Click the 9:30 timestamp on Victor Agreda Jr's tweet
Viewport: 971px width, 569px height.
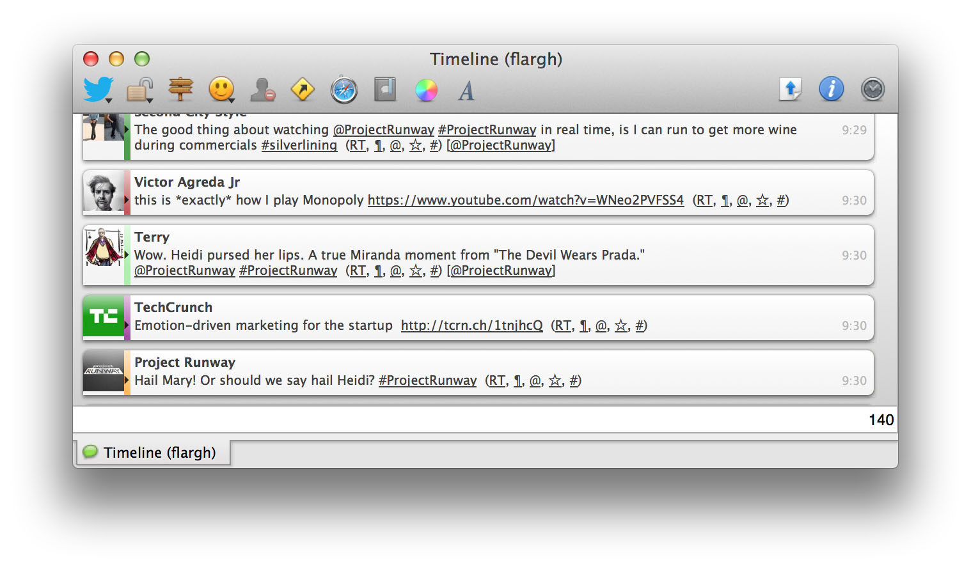click(x=854, y=200)
